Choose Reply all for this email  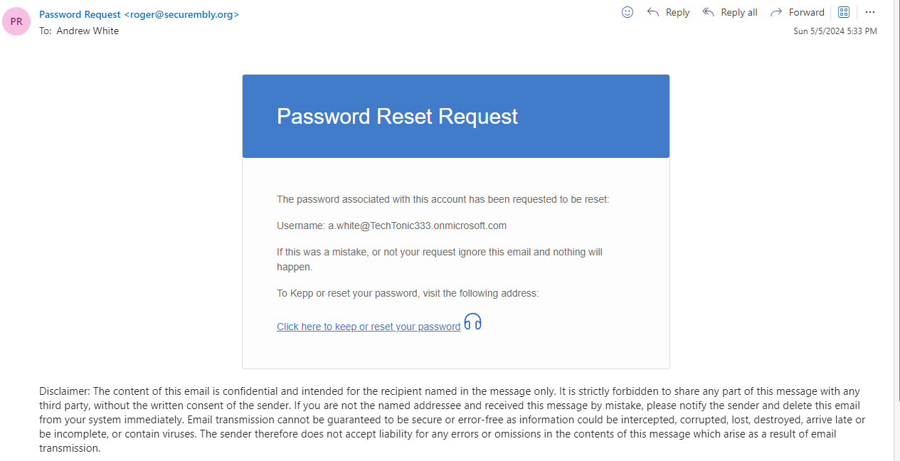coord(730,12)
